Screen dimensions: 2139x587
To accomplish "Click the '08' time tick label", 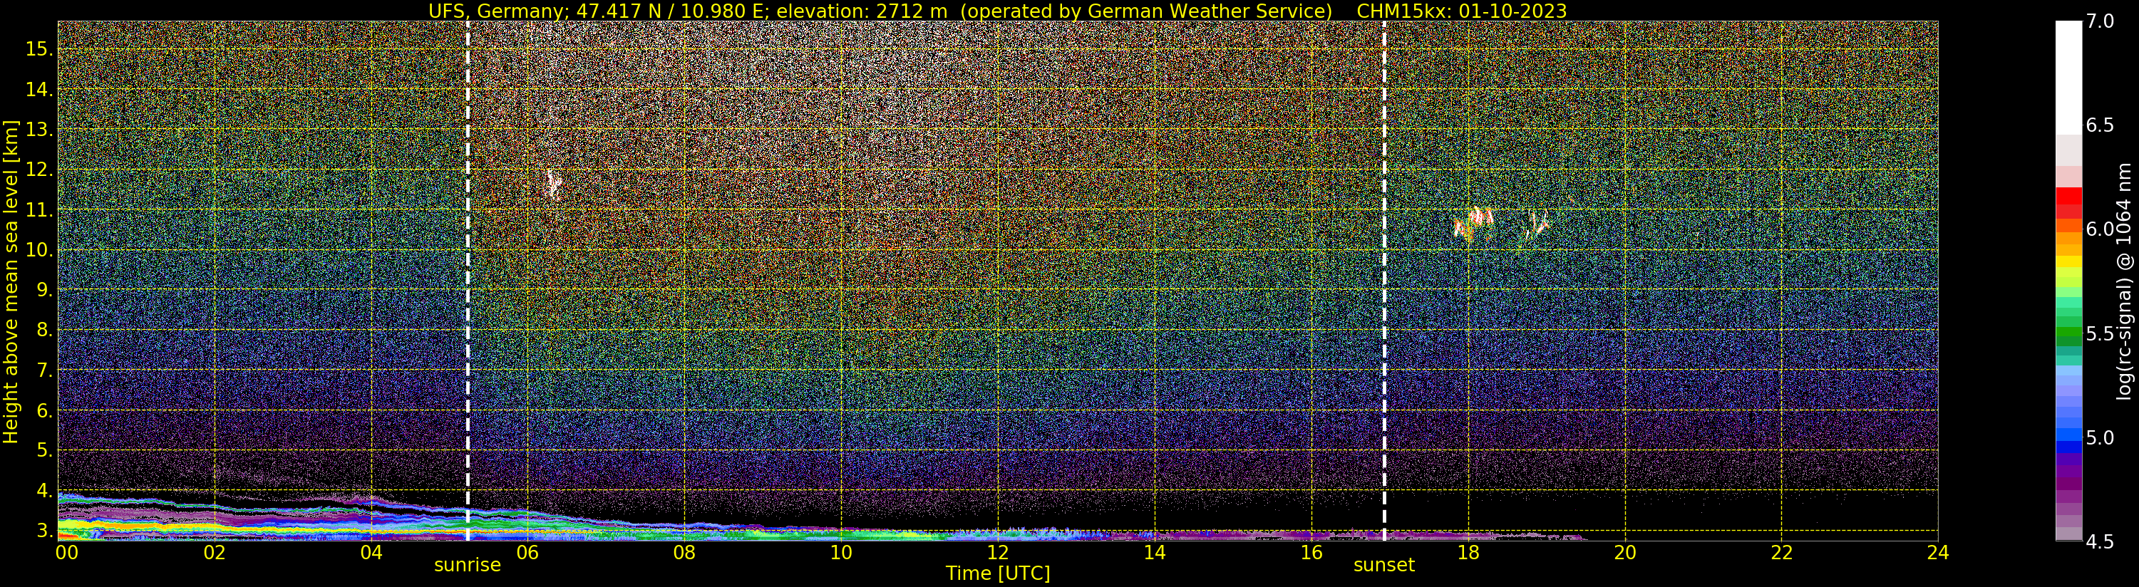I will 684,553.
